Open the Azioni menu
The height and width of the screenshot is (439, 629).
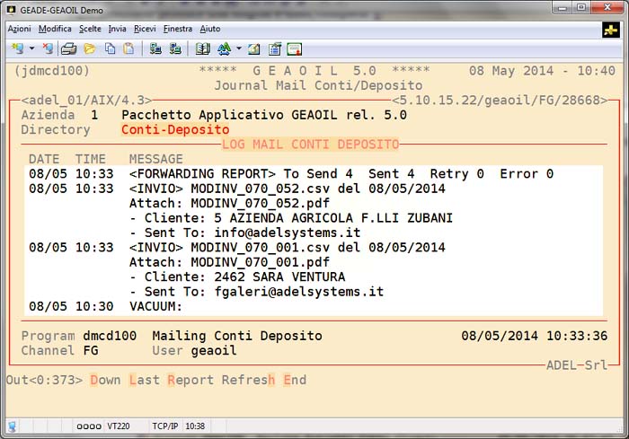pyautogui.click(x=19, y=29)
